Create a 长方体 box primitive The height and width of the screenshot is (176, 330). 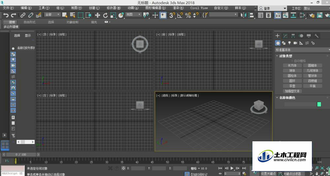292,65
